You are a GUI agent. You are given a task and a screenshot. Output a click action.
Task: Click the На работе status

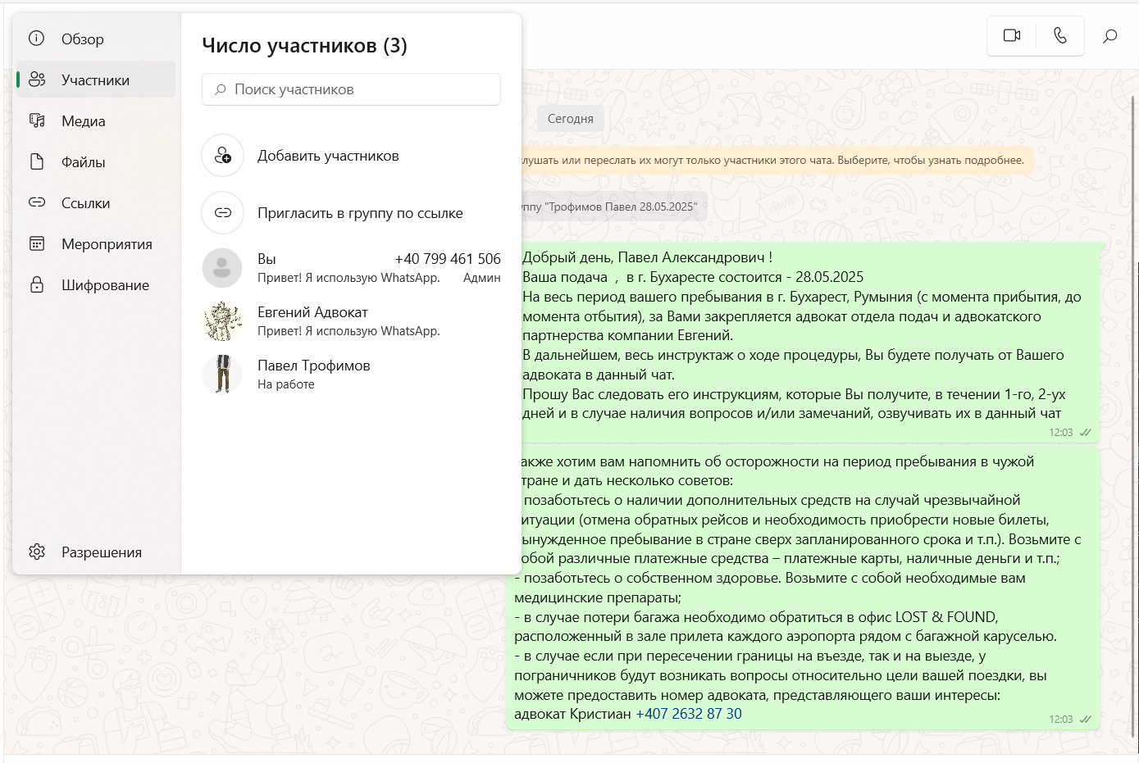tap(286, 384)
